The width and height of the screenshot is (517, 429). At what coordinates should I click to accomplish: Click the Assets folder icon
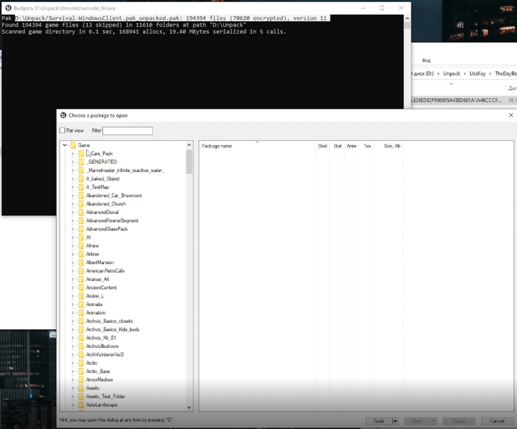81,388
